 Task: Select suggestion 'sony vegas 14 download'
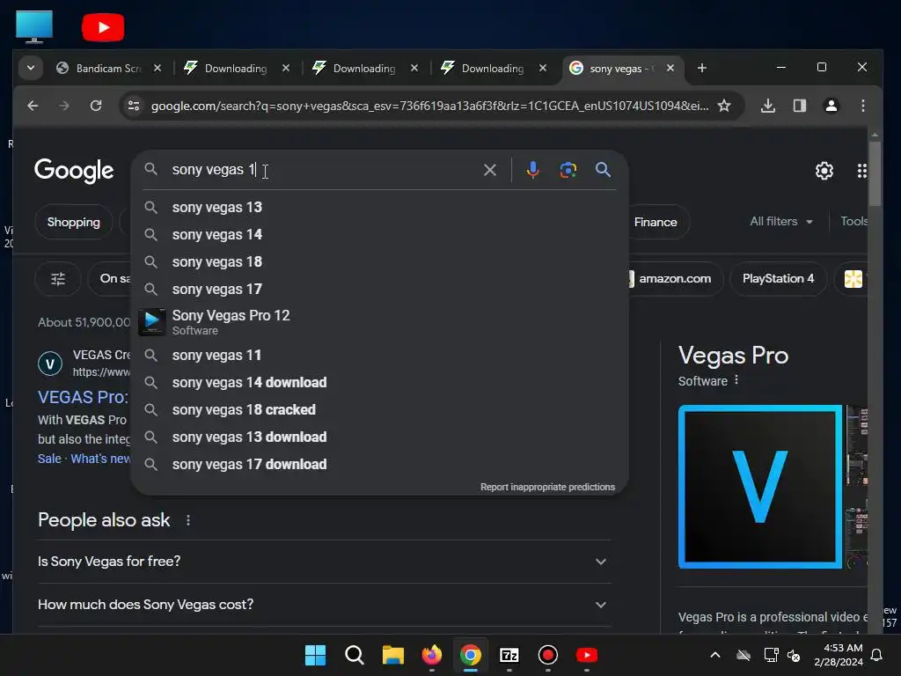coord(379,383)
